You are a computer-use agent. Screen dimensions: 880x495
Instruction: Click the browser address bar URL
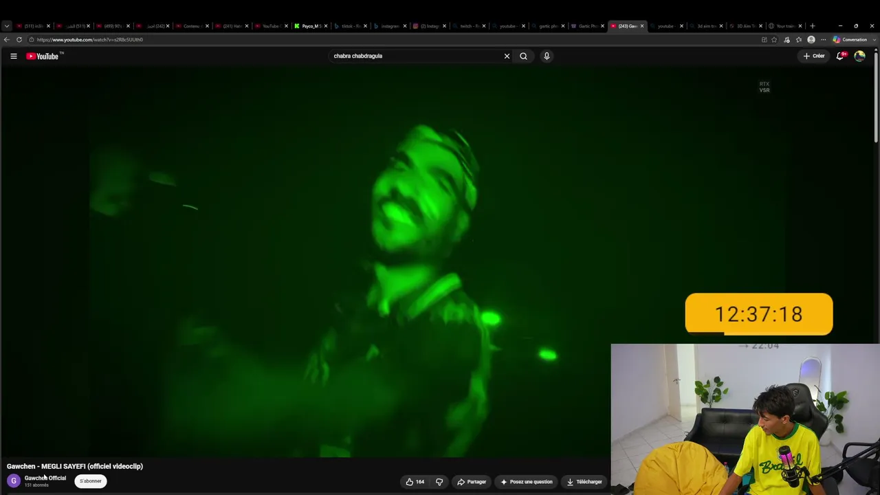pyautogui.click(x=90, y=40)
